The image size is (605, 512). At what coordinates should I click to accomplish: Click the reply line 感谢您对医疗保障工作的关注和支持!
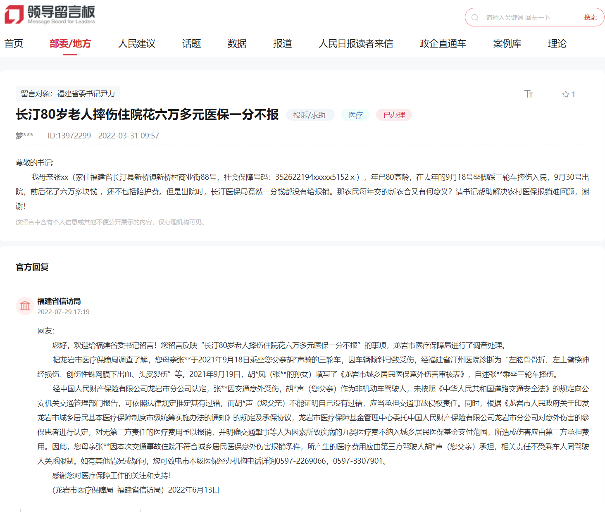(112, 476)
